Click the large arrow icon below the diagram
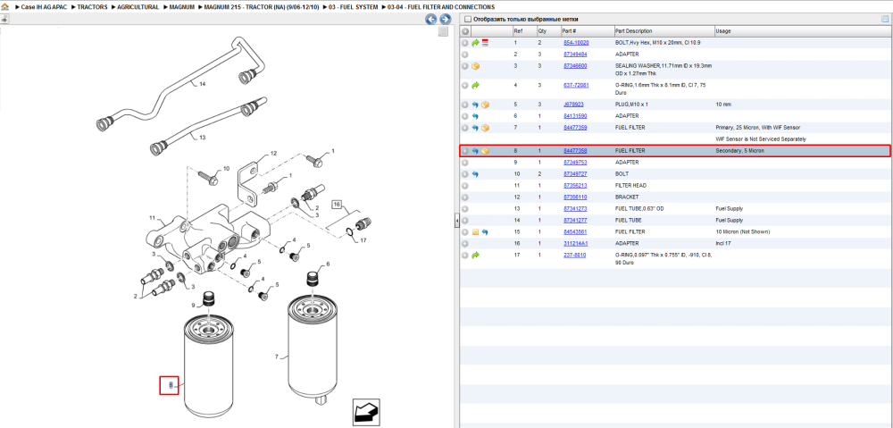The width and height of the screenshot is (893, 428). click(366, 412)
